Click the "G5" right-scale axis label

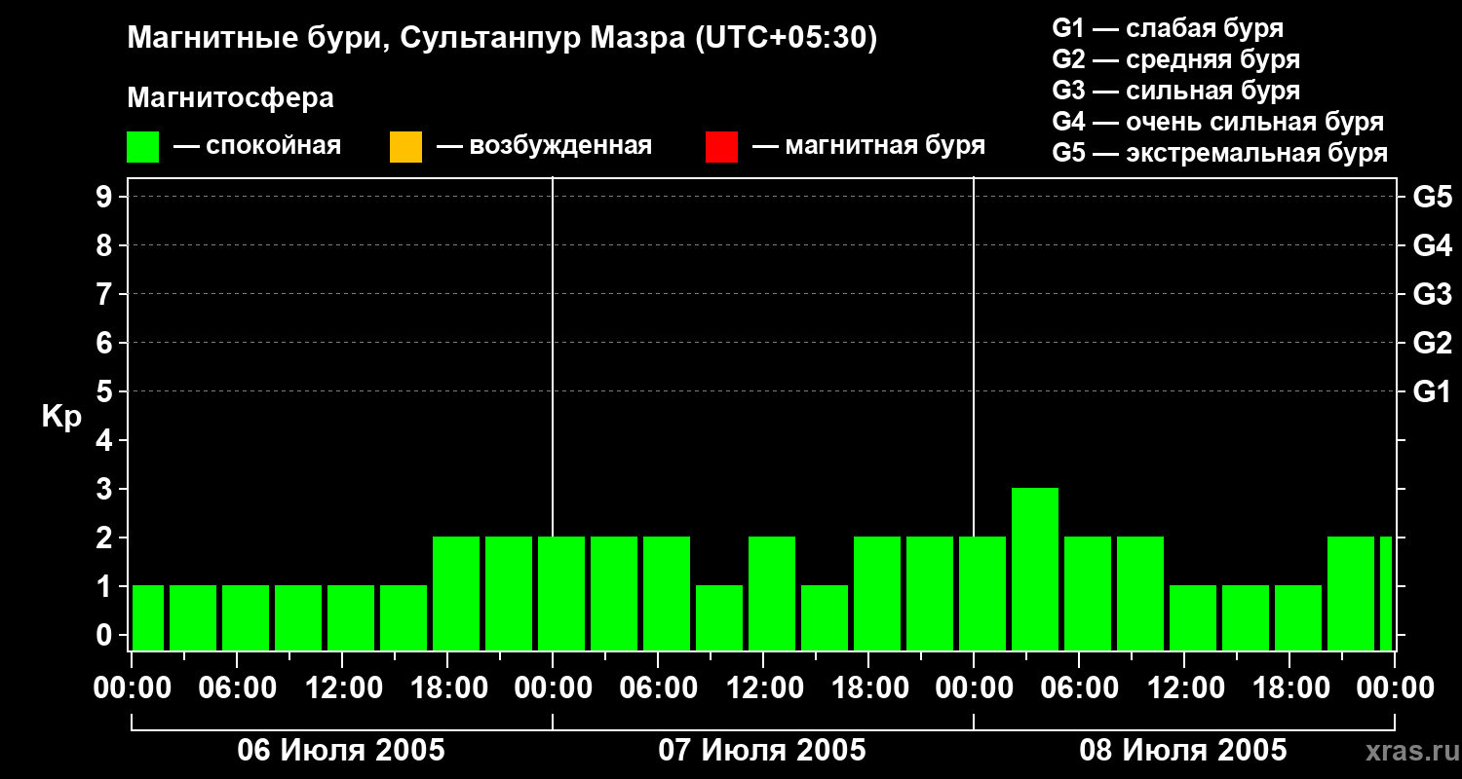(x=1433, y=197)
